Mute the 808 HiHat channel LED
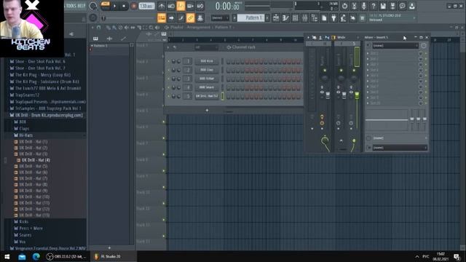 pyautogui.click(x=168, y=79)
